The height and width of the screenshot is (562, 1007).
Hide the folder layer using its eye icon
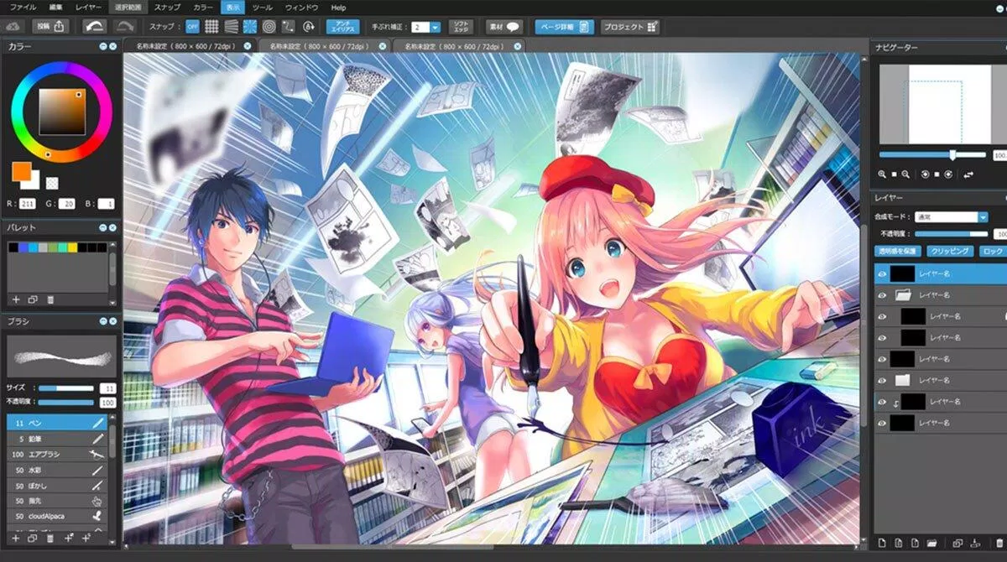(x=882, y=294)
